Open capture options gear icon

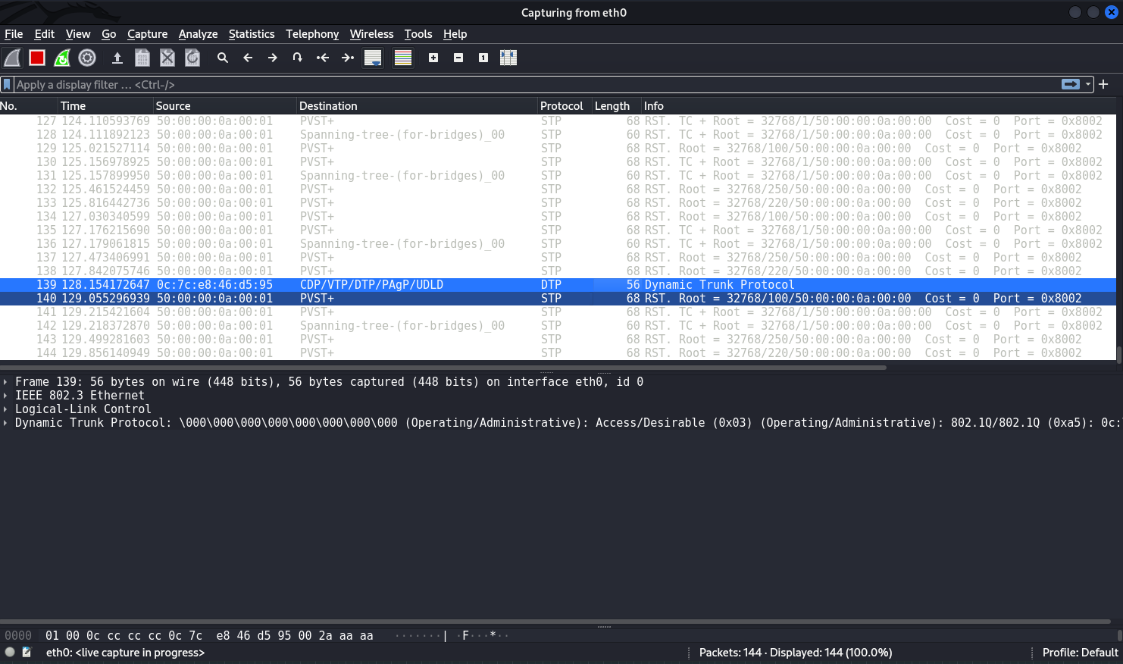[x=87, y=58]
